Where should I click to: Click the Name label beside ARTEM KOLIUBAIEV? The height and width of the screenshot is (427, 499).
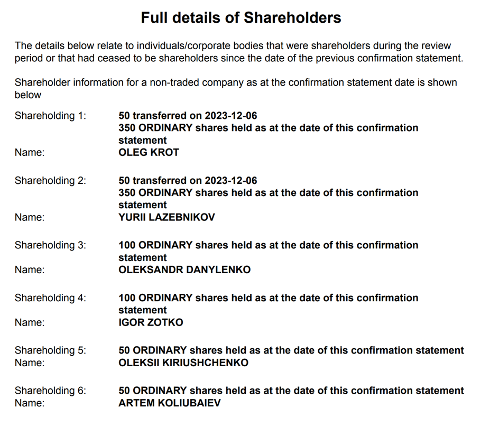coord(30,404)
